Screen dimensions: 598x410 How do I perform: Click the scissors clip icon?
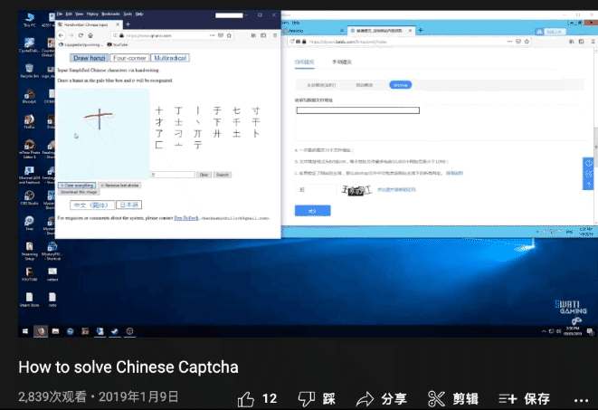[x=436, y=398]
